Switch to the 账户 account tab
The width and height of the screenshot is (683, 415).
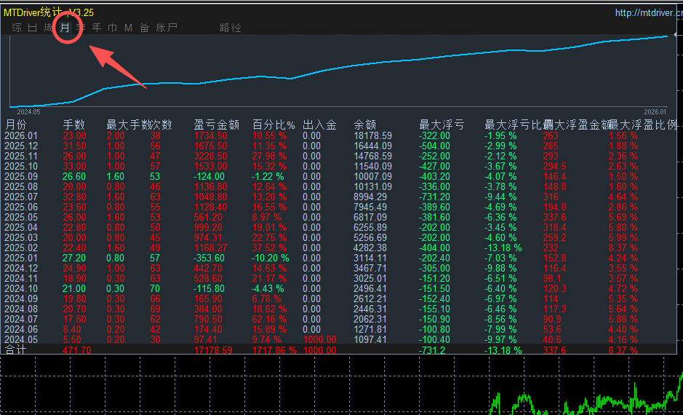coord(167,28)
